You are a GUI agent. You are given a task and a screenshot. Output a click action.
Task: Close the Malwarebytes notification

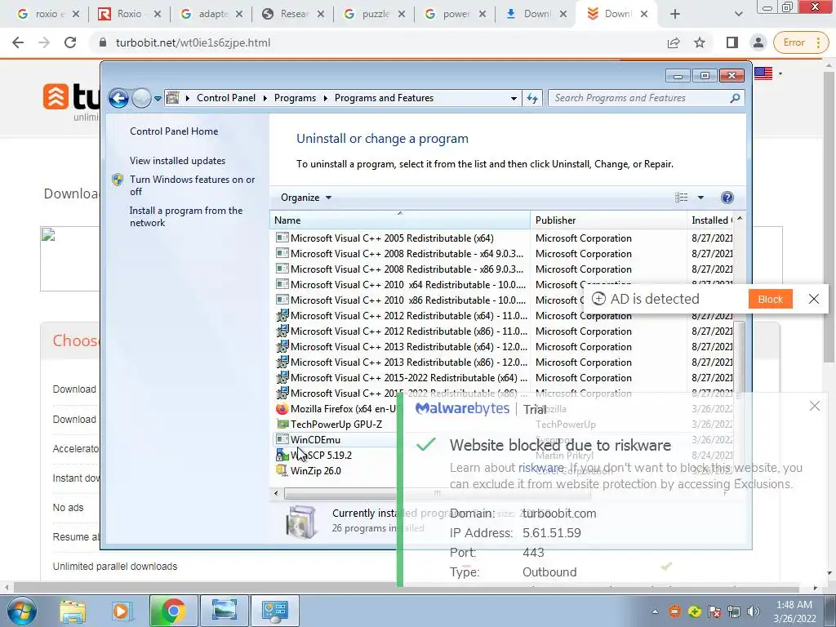814,407
